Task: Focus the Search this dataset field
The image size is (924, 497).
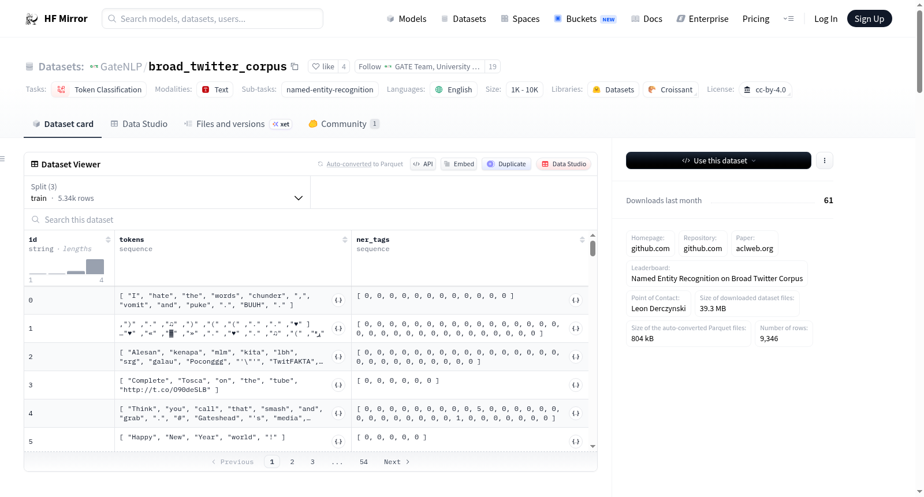Action: coord(311,219)
